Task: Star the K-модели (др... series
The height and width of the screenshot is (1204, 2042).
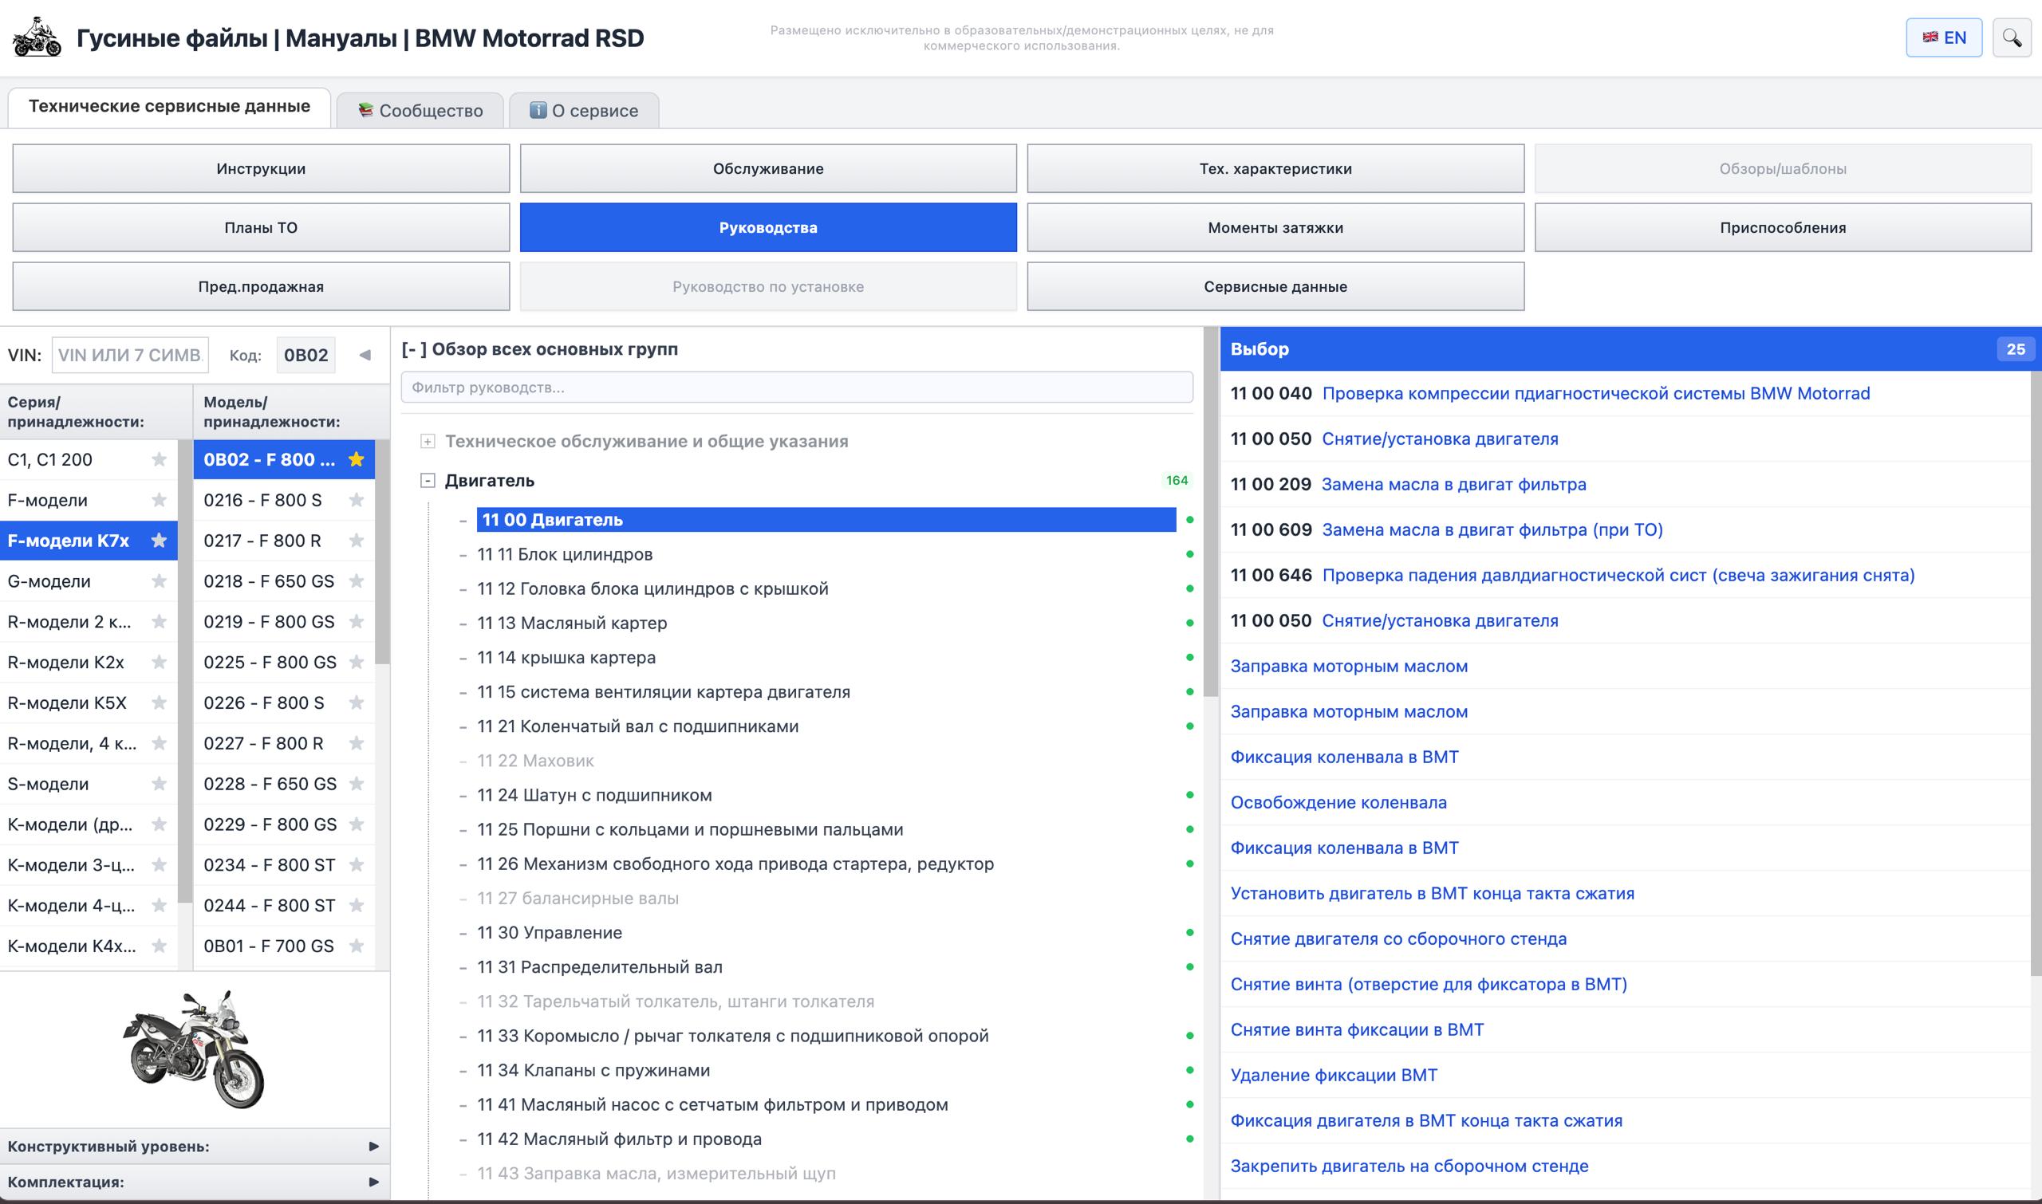Action: (x=159, y=824)
